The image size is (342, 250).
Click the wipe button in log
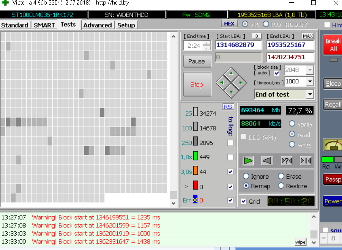300,242
